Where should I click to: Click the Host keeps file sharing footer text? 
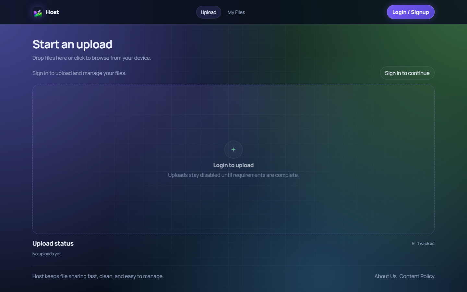[x=98, y=276]
